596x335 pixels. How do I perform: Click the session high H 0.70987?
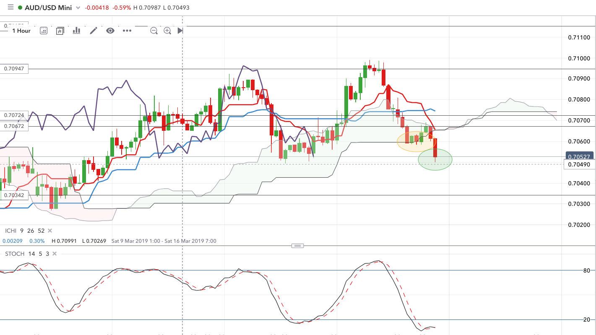point(147,8)
